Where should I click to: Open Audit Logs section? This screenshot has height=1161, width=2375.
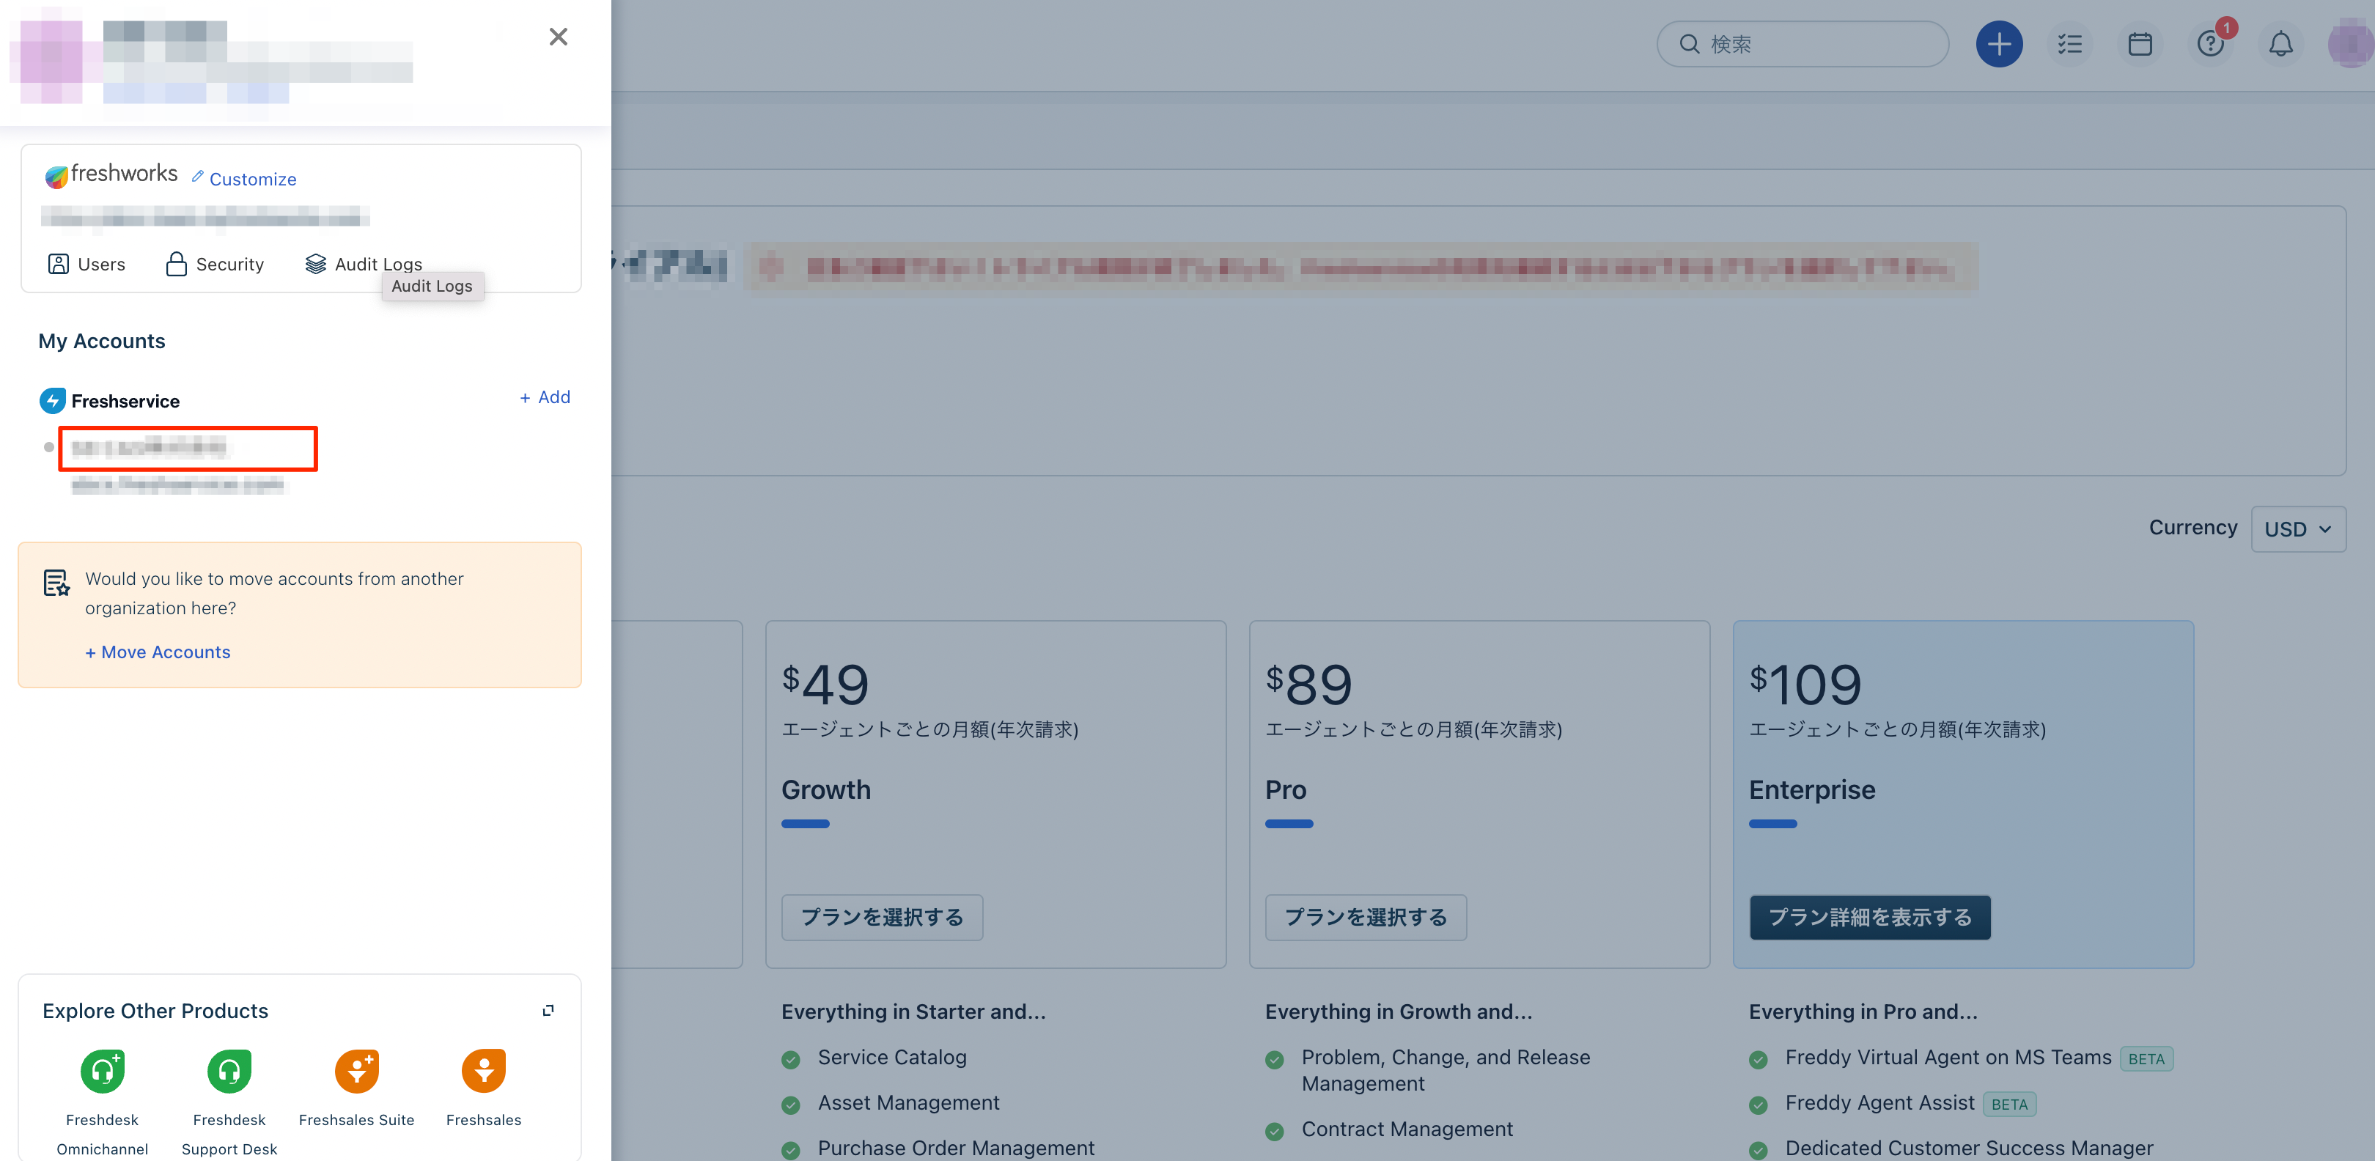pos(364,265)
